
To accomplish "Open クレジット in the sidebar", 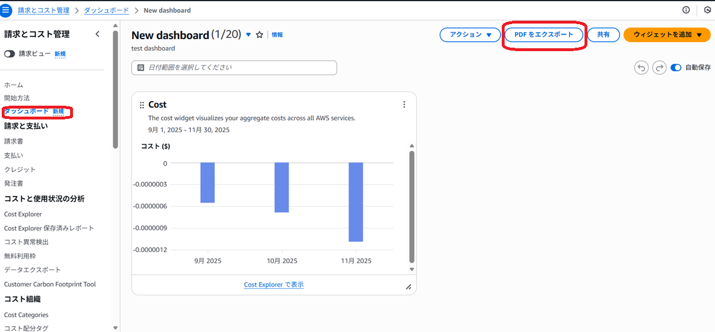I will point(20,169).
